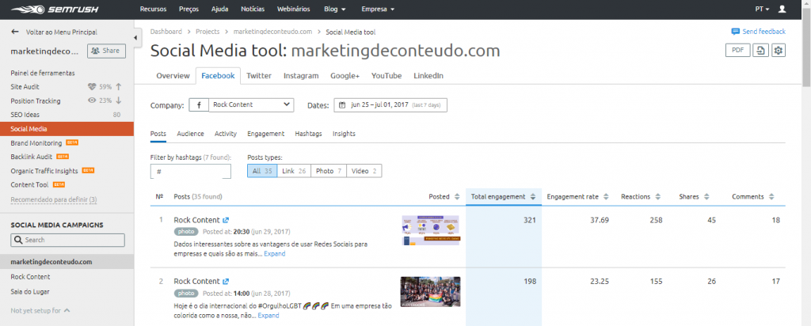Click the Facebook icon in company selector
The width and height of the screenshot is (811, 326).
pos(199,105)
